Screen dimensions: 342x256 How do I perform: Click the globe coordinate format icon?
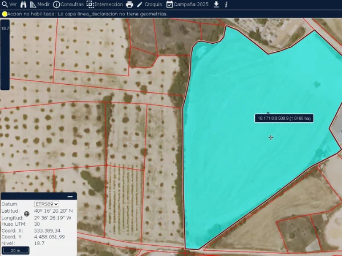point(26,214)
